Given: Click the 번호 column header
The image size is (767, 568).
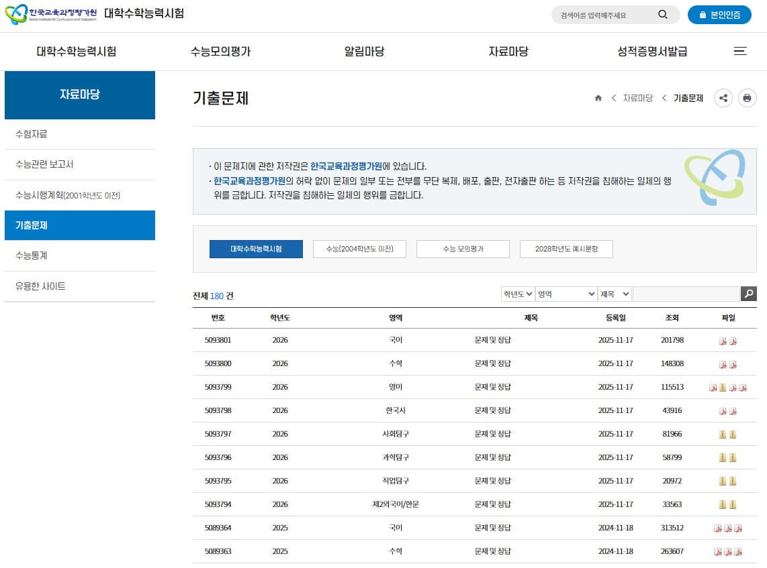Looking at the screenshot, I should coord(218,317).
